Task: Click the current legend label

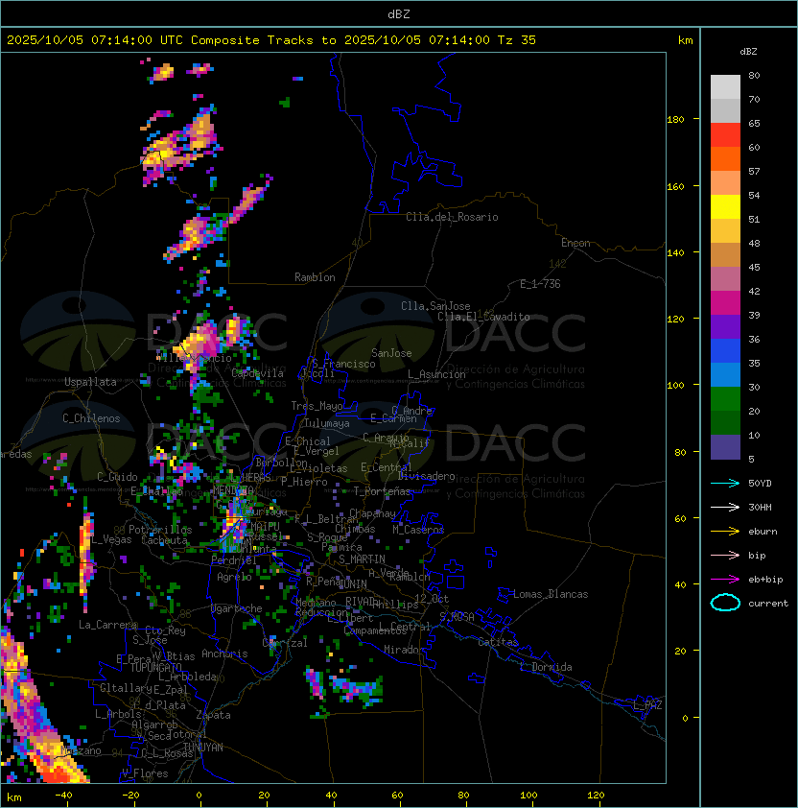Action: pos(768,604)
